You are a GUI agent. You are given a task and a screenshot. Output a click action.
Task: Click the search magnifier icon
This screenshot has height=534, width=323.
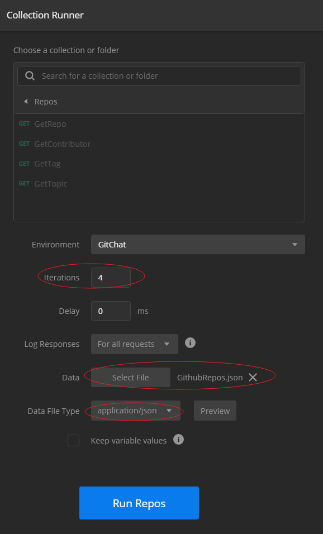(30, 75)
